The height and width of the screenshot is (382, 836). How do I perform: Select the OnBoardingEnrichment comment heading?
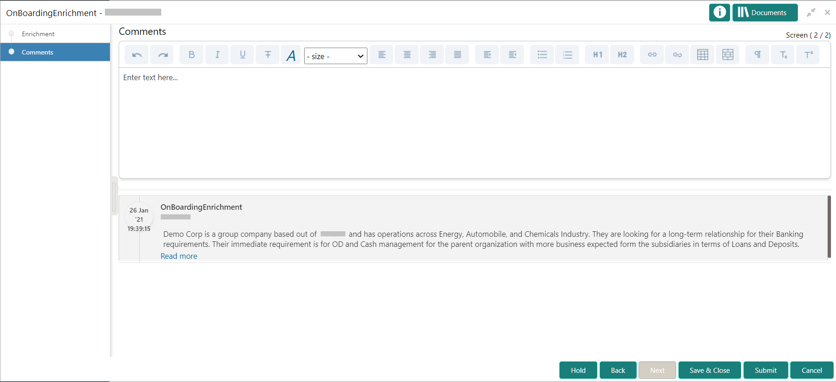(201, 207)
